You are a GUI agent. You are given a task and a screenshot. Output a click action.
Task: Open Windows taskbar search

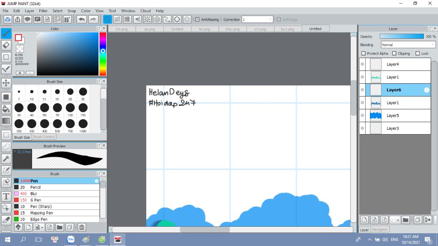tap(23, 240)
